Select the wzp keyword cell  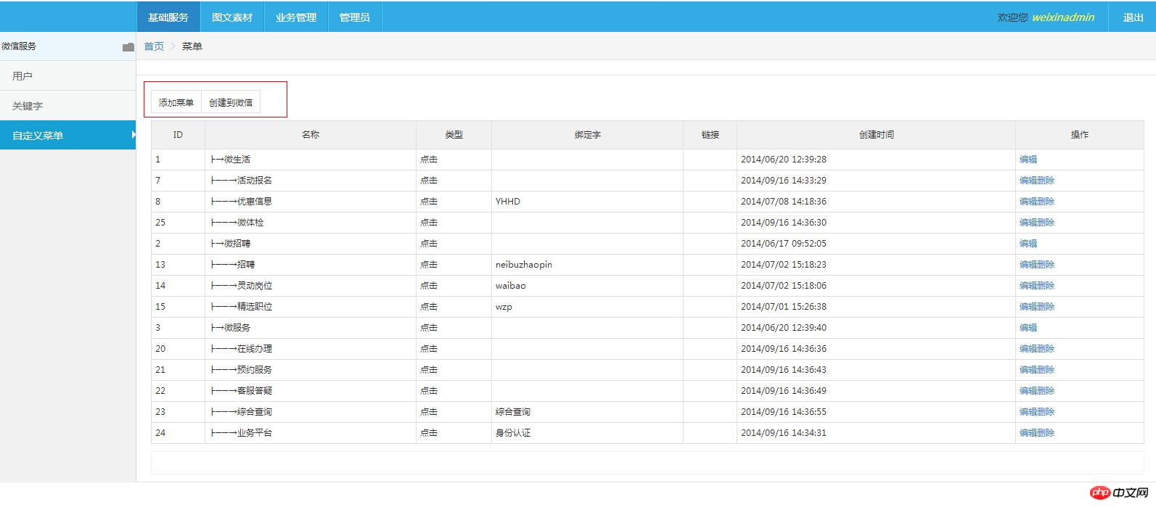[x=588, y=307]
